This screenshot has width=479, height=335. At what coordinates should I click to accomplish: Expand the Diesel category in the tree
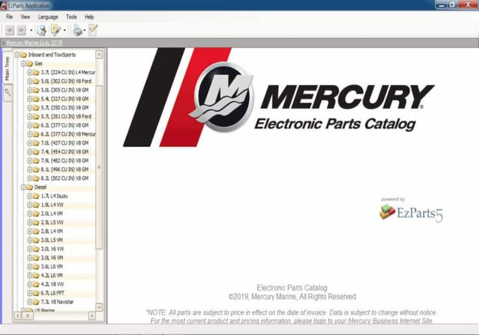[x=24, y=187]
